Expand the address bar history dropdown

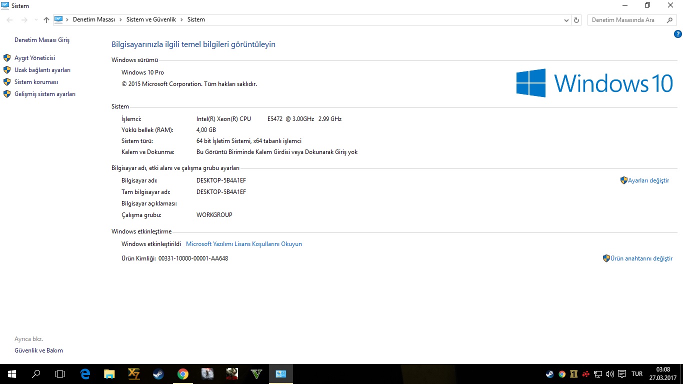pyautogui.click(x=566, y=20)
